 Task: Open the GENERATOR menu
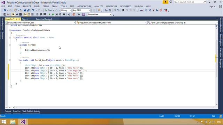pyautogui.click(x=111, y=6)
